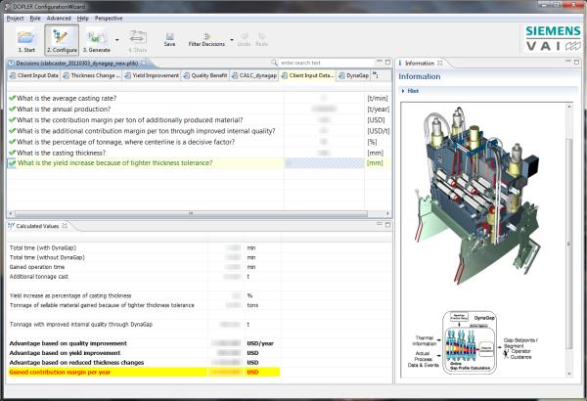Click the 1. Start folder icon
Viewport: 587px width, 401px height.
pyautogui.click(x=25, y=37)
